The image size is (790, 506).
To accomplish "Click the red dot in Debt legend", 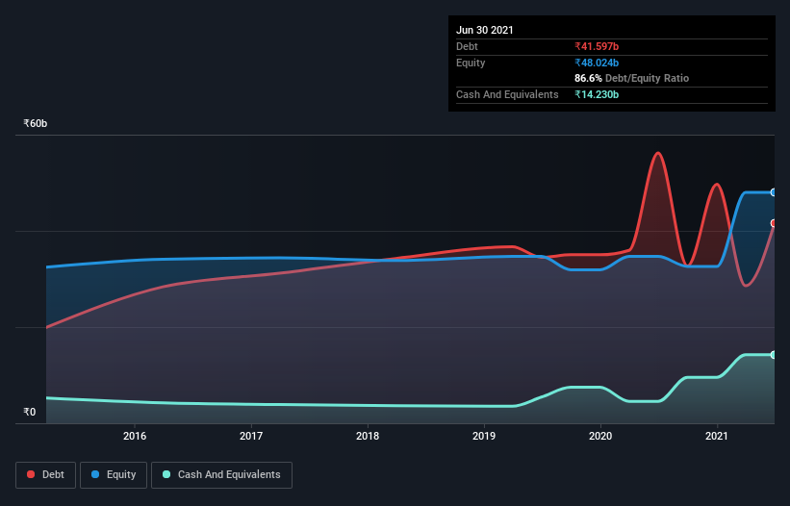I will click(31, 474).
